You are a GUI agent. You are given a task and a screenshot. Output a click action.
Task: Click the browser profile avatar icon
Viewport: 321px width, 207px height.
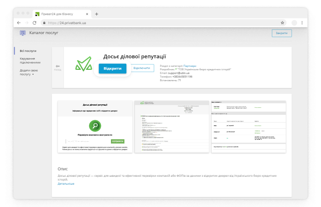coord(294,23)
